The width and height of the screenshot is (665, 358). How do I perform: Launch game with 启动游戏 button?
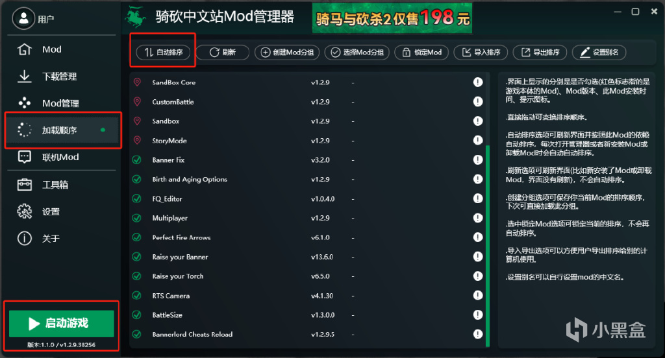62,323
